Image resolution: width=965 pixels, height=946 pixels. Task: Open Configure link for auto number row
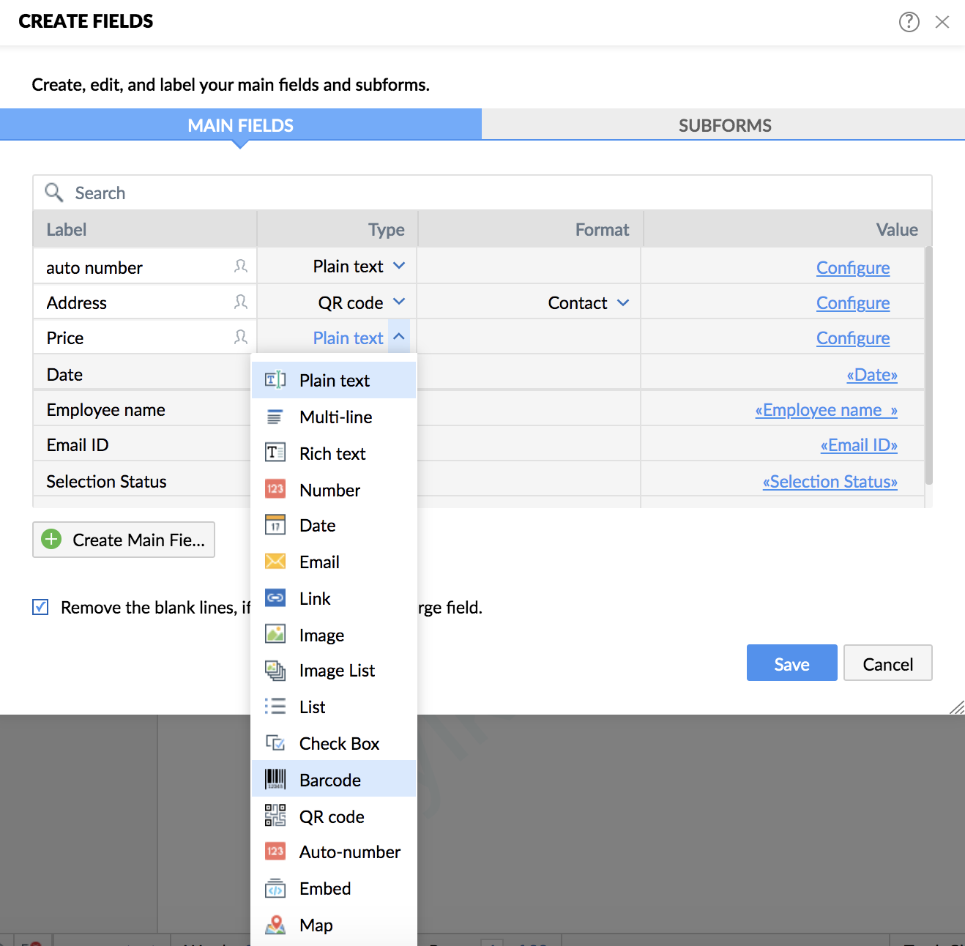[x=853, y=268]
